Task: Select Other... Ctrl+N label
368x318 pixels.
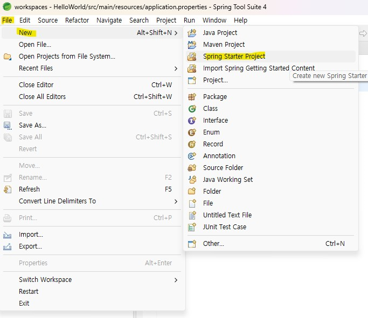Action: (213, 244)
